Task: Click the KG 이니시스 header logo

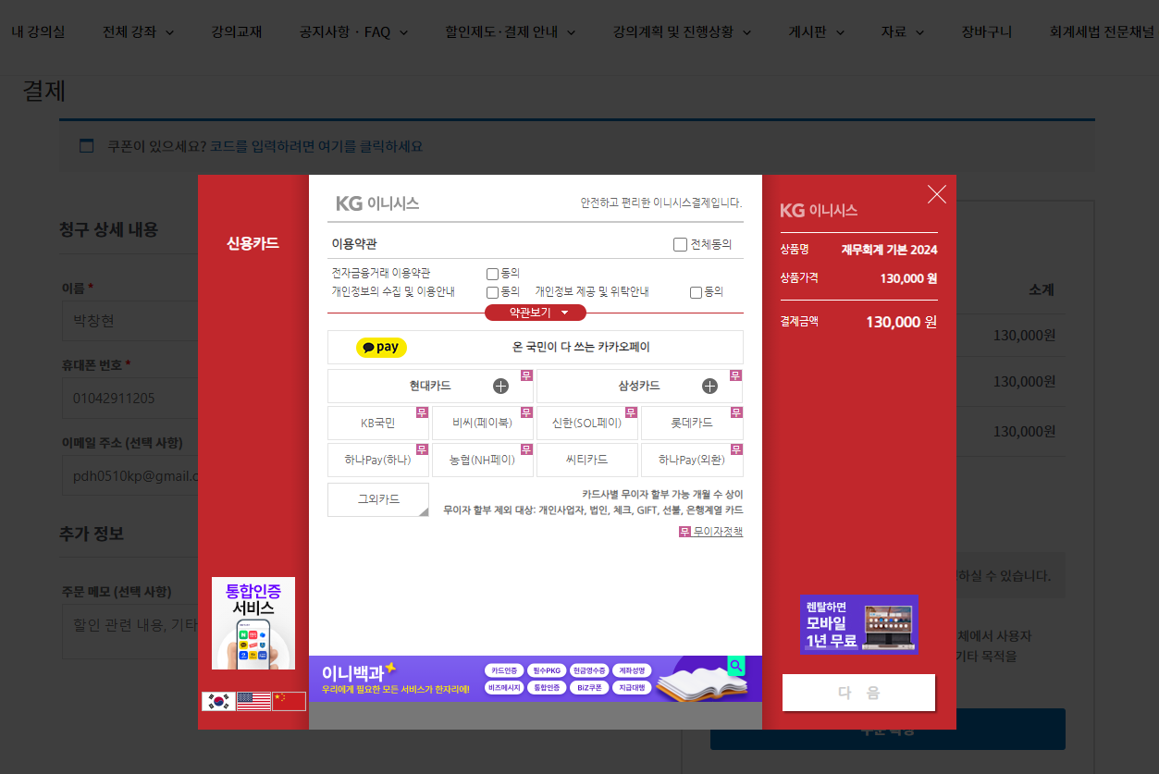Action: pyautogui.click(x=377, y=203)
